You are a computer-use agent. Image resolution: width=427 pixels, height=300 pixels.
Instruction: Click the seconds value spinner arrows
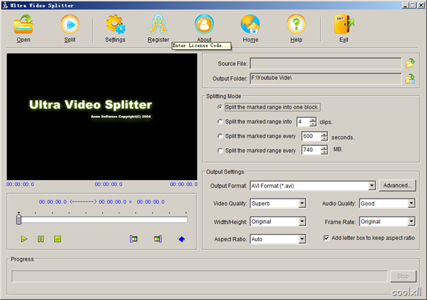pos(324,136)
